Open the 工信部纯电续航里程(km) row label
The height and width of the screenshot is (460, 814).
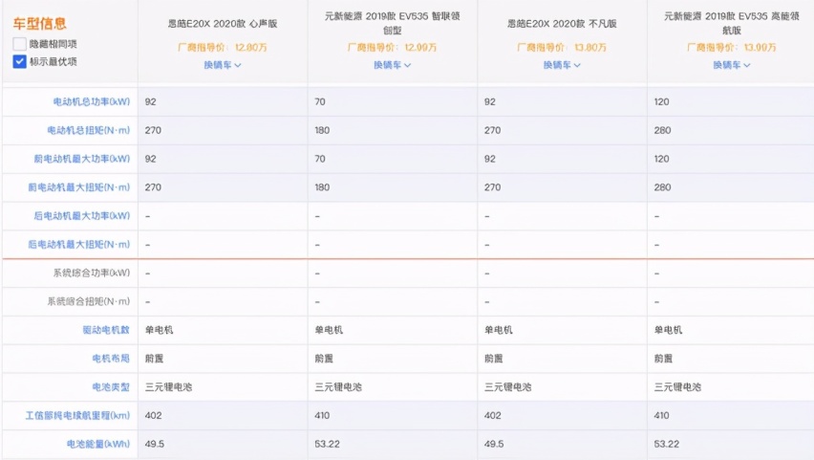(78, 416)
